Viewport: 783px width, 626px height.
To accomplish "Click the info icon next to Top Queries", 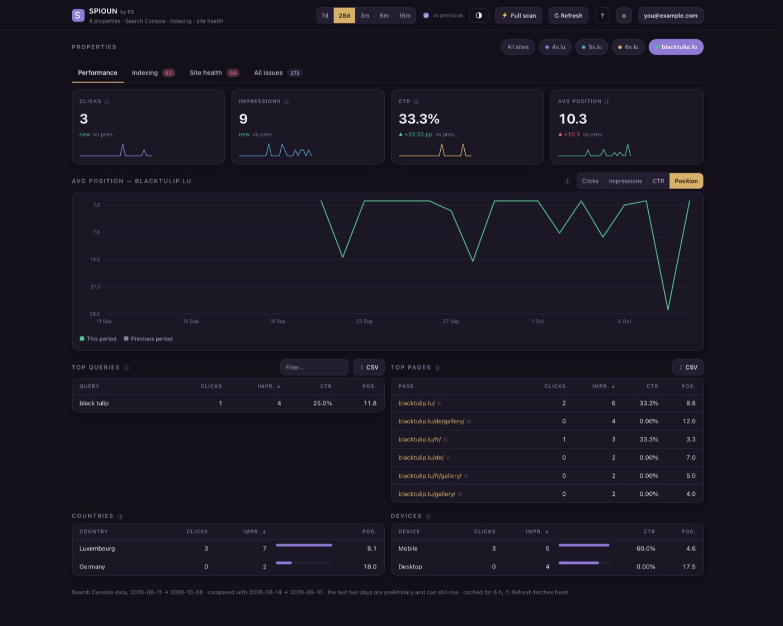I will point(126,367).
